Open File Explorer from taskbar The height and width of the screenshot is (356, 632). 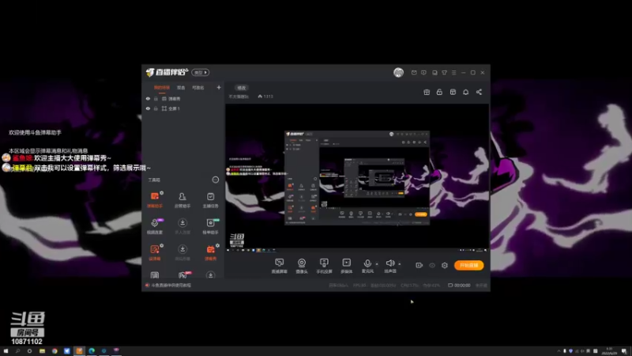(x=42, y=351)
